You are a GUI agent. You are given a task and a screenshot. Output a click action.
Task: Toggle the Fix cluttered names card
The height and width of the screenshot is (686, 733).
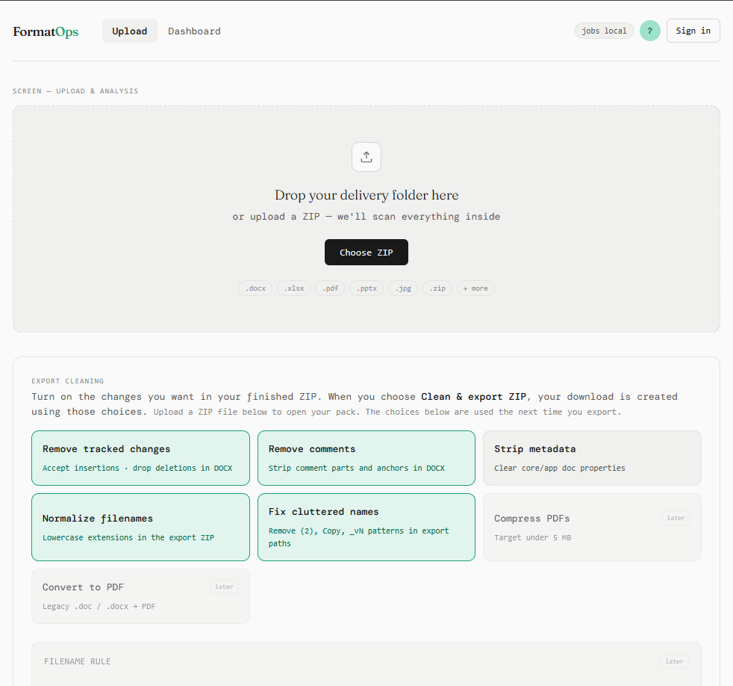[x=366, y=526]
